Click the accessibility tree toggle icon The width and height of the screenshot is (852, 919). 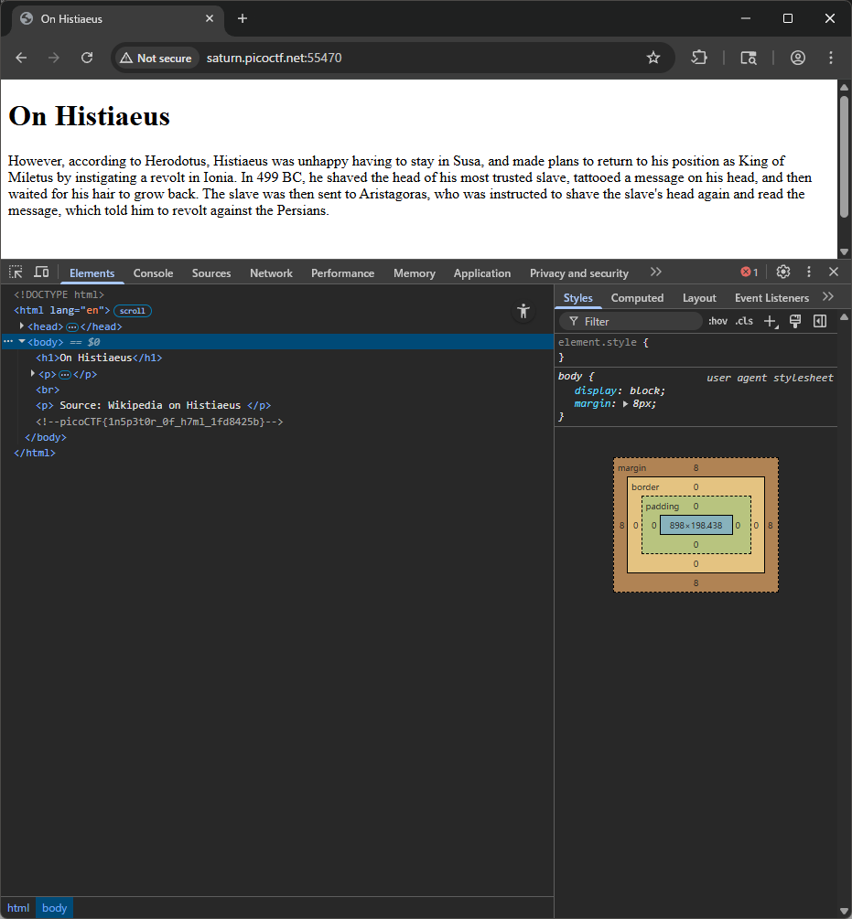click(x=523, y=311)
